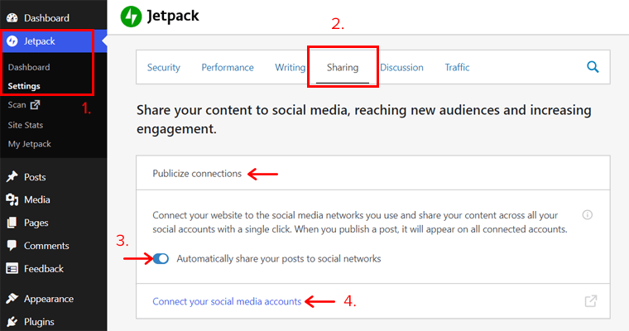Click the Share your content heading text
The width and height of the screenshot is (629, 331).
pyautogui.click(x=364, y=119)
